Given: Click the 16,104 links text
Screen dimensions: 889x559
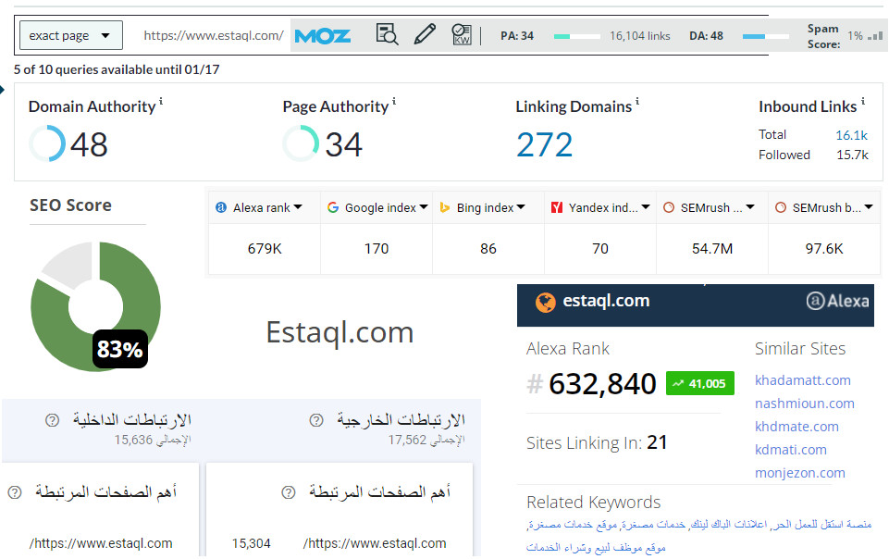Looking at the screenshot, I should [639, 36].
